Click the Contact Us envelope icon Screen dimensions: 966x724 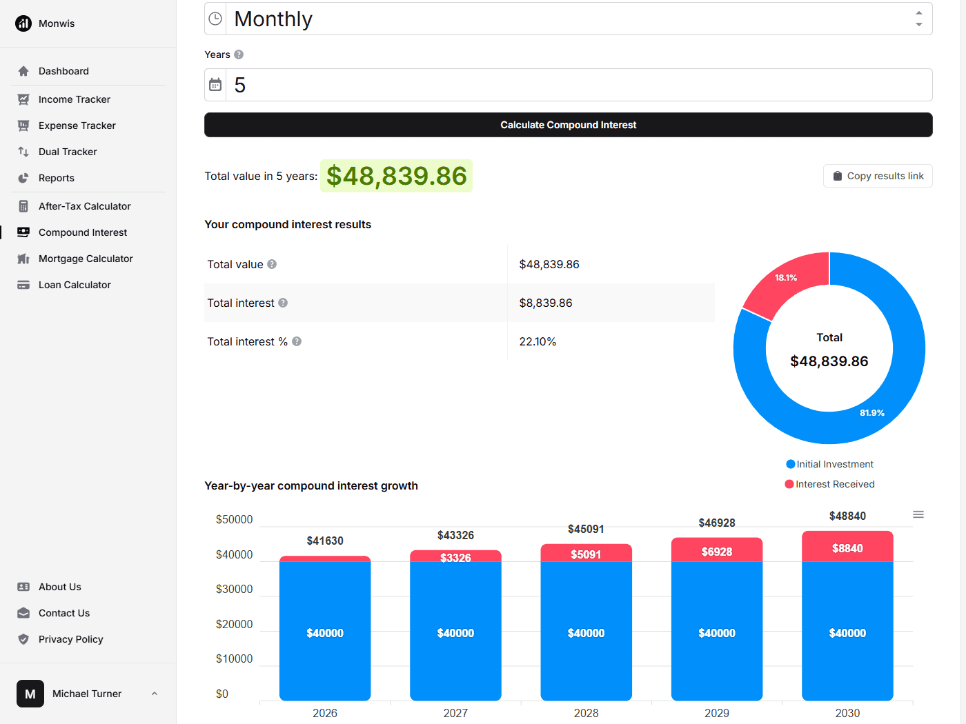23,613
